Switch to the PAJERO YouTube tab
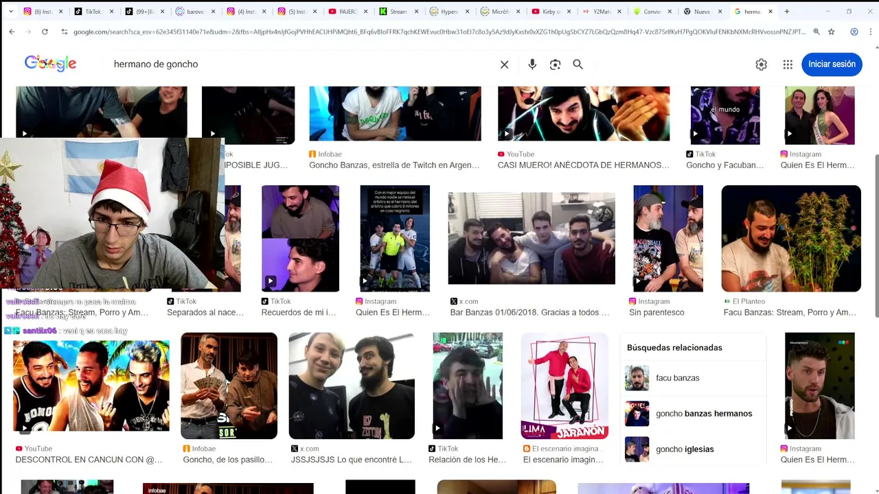Image resolution: width=879 pixels, height=494 pixels. coord(347,12)
